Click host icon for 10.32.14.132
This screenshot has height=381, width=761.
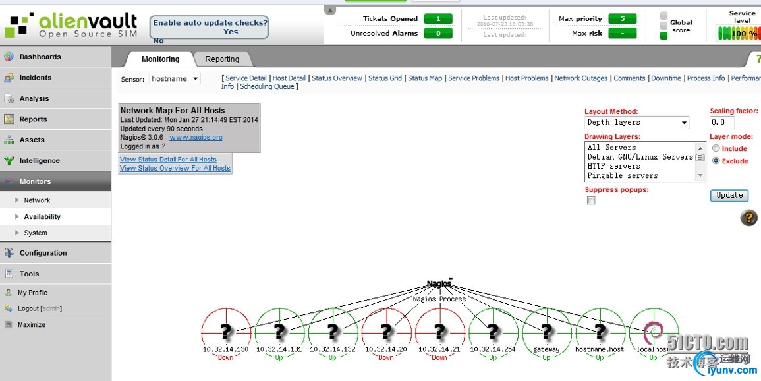pos(333,332)
